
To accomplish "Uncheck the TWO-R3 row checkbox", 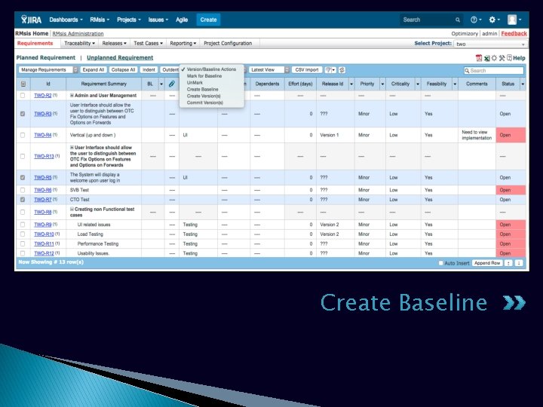I will [x=23, y=114].
